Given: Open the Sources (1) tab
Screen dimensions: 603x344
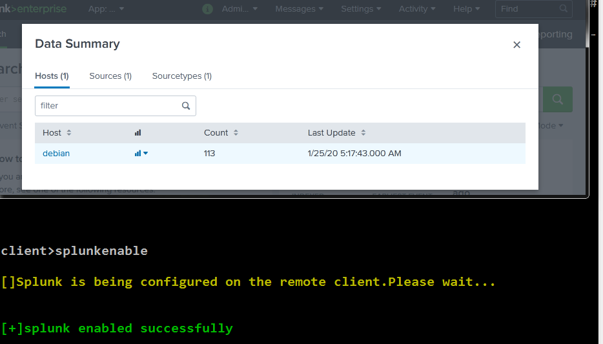Looking at the screenshot, I should (x=110, y=76).
